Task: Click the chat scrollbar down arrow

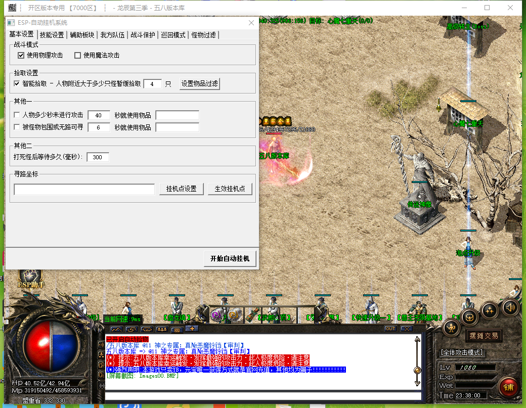Action: pyautogui.click(x=417, y=383)
